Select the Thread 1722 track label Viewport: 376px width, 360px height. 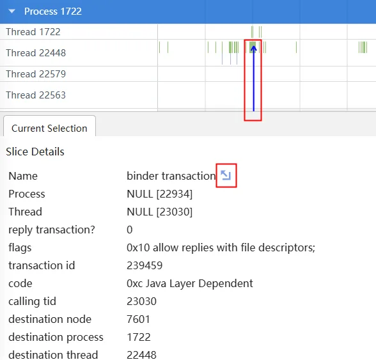tap(33, 32)
